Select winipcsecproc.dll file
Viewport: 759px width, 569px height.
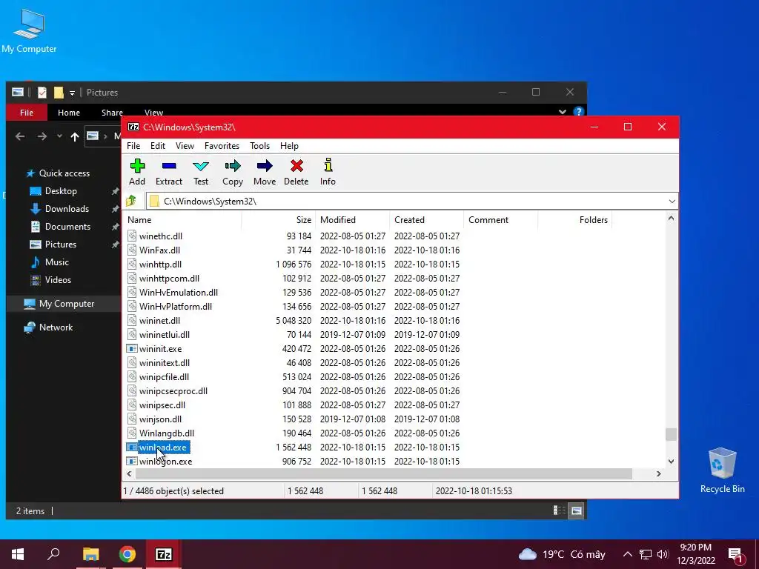[173, 391]
